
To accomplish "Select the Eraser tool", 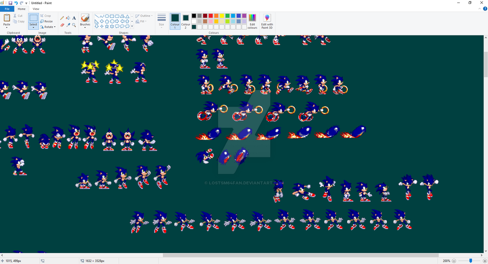I will (62, 25).
